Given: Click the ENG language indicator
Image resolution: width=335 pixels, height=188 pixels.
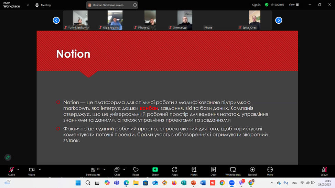Looking at the screenshot, I should coord(294,183).
